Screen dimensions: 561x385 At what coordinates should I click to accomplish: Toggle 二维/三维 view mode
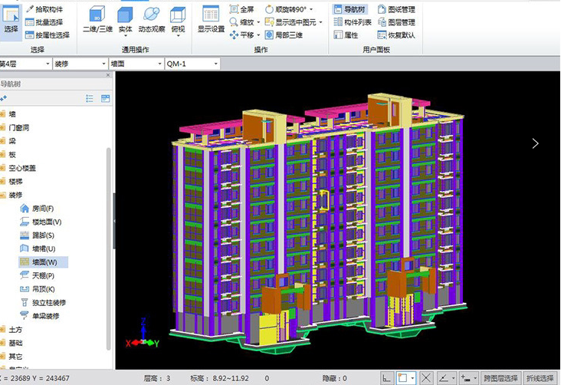pyautogui.click(x=97, y=20)
